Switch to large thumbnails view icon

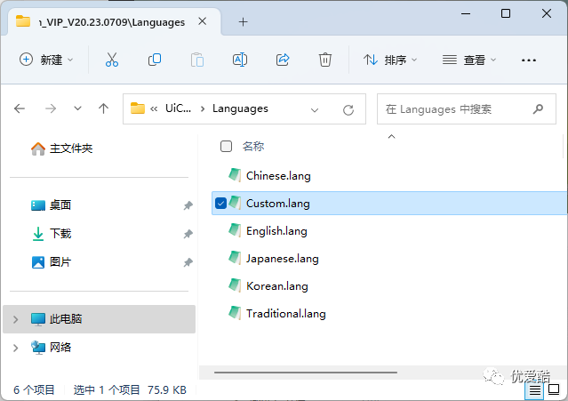[554, 389]
